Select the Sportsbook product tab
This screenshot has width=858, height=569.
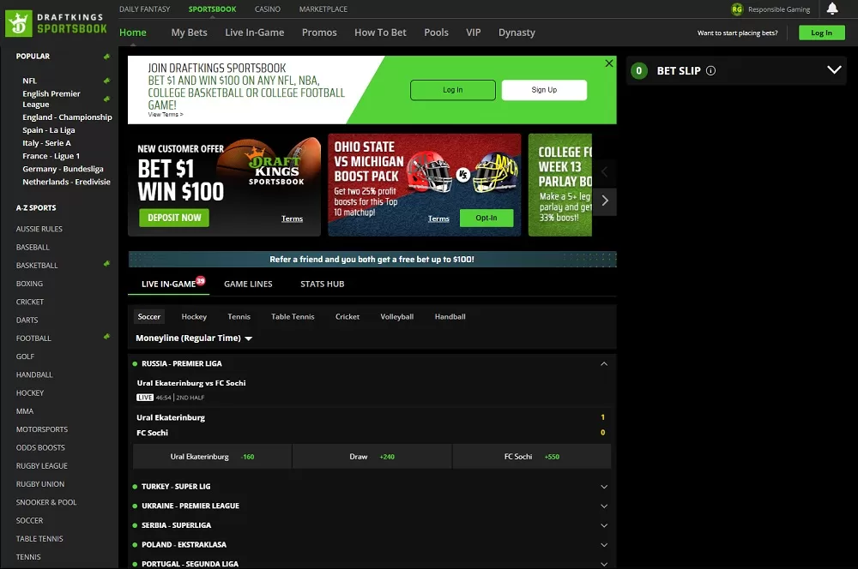(x=212, y=9)
